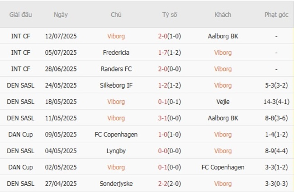Image resolution: width=294 pixels, height=192 pixels.
Task: Open the Sonderjyske team link
Action: pos(116,183)
